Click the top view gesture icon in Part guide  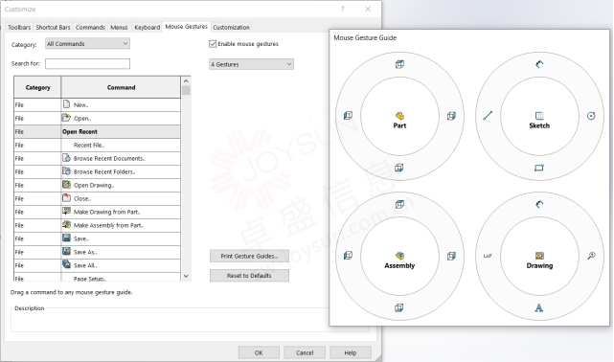tap(399, 64)
